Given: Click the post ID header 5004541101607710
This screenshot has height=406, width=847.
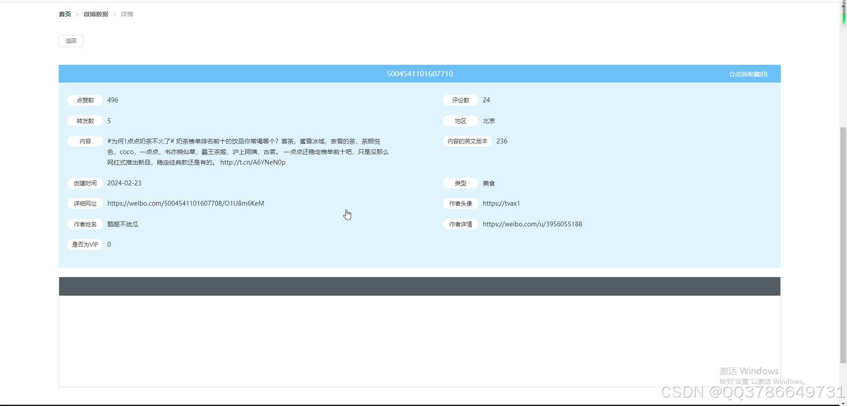Looking at the screenshot, I should click(x=420, y=74).
